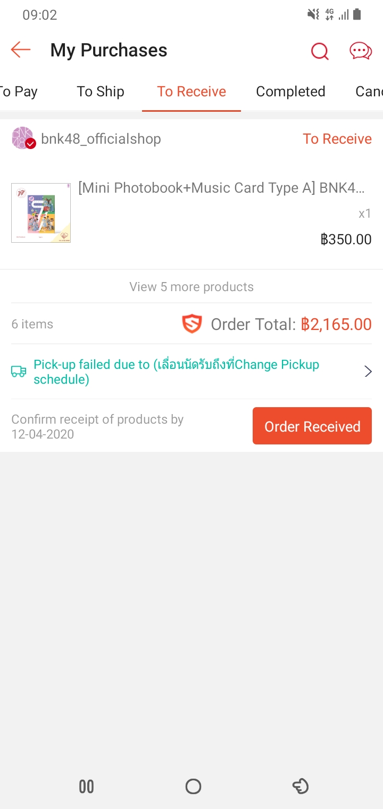
Task: Open Android recent apps button
Action: [86, 786]
